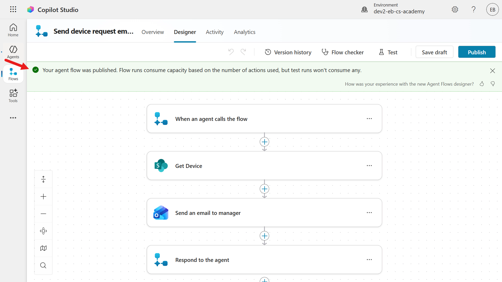Search the flow canvas
The image size is (502, 282).
click(x=43, y=266)
